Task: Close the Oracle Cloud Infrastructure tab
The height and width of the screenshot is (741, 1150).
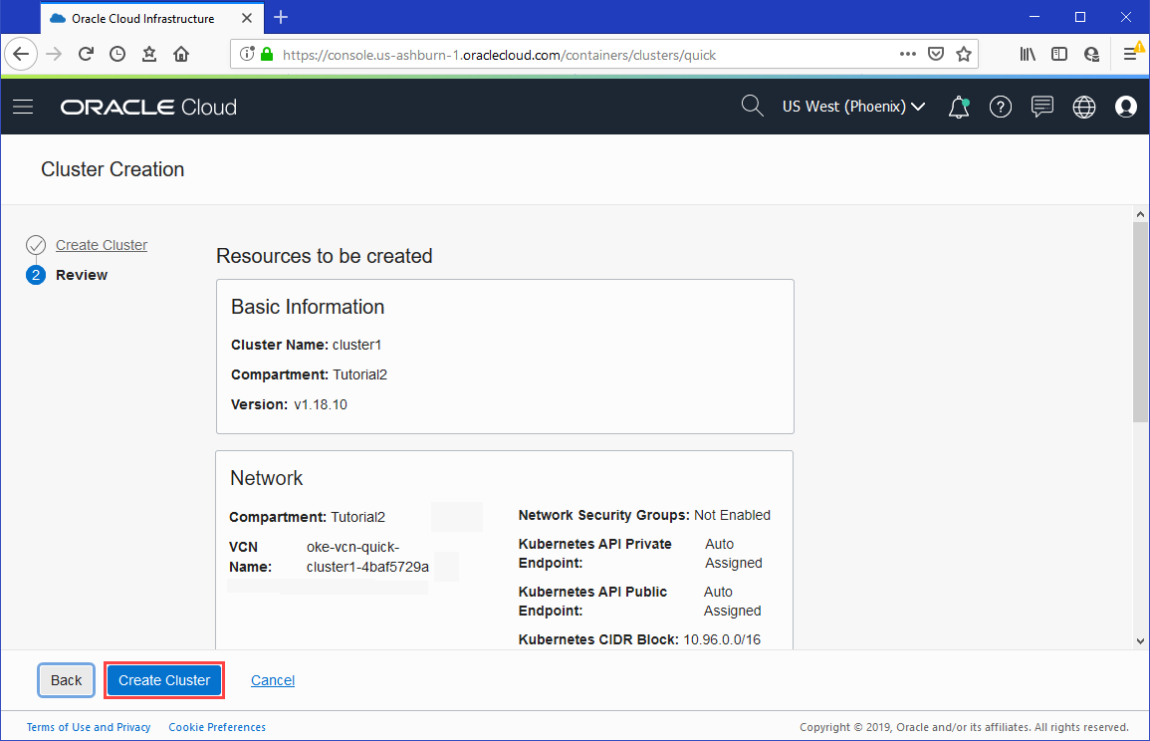Action: pyautogui.click(x=247, y=18)
